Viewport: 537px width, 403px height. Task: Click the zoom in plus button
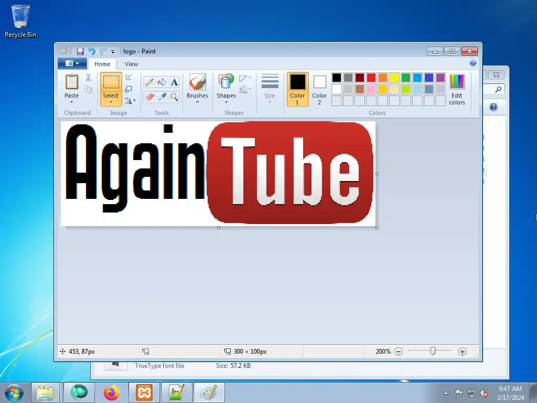(463, 351)
